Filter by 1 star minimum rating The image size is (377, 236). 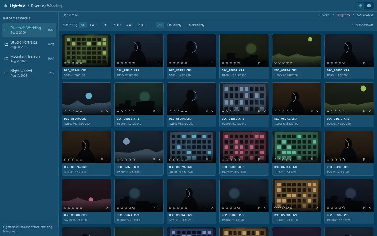point(93,25)
